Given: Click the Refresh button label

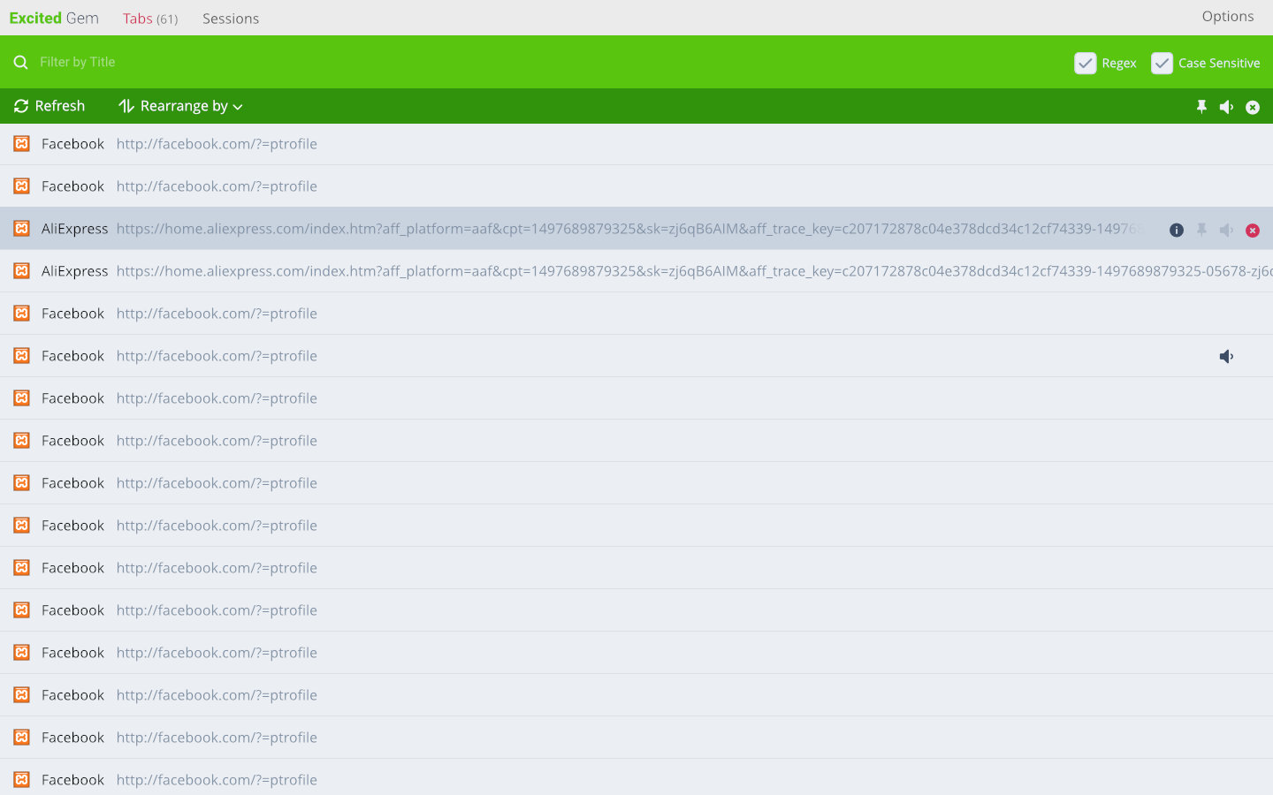Looking at the screenshot, I should coord(60,106).
